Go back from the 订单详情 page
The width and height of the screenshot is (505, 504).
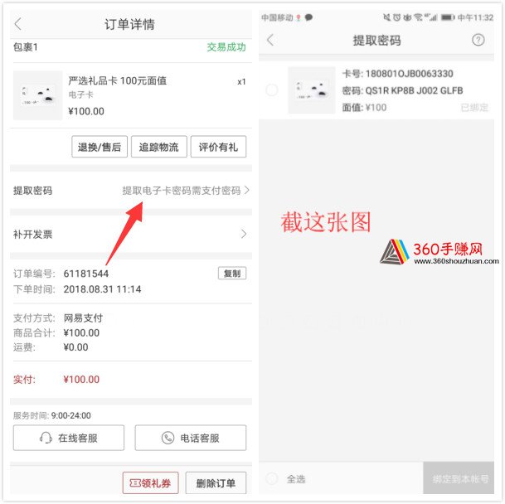pyautogui.click(x=18, y=24)
